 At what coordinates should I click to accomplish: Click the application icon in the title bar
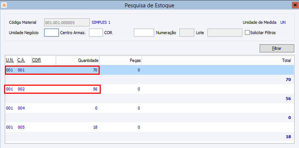point(4,5)
